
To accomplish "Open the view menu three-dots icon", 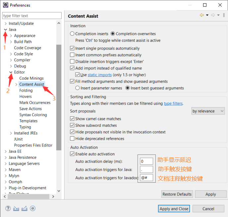I will tap(224, 15).
